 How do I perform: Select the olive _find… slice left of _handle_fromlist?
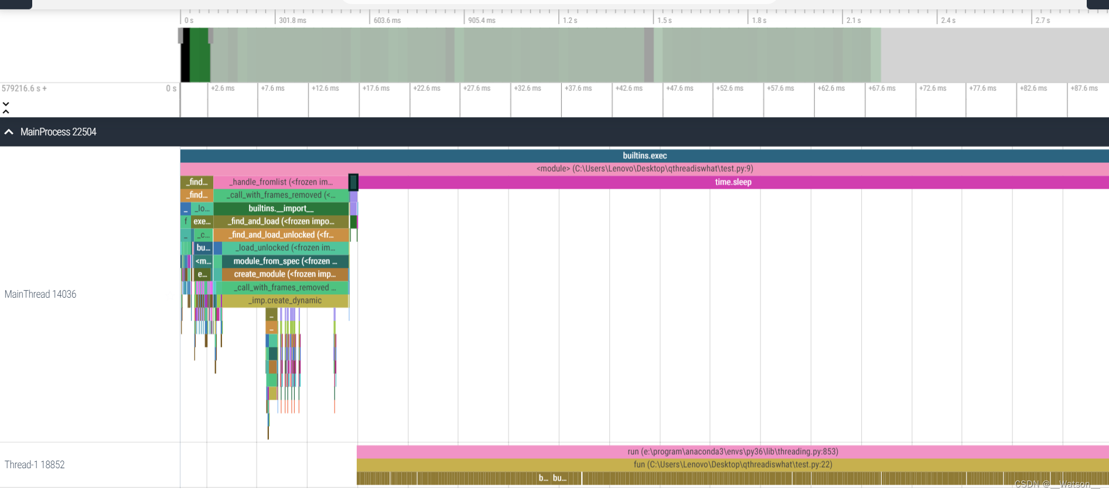(197, 182)
